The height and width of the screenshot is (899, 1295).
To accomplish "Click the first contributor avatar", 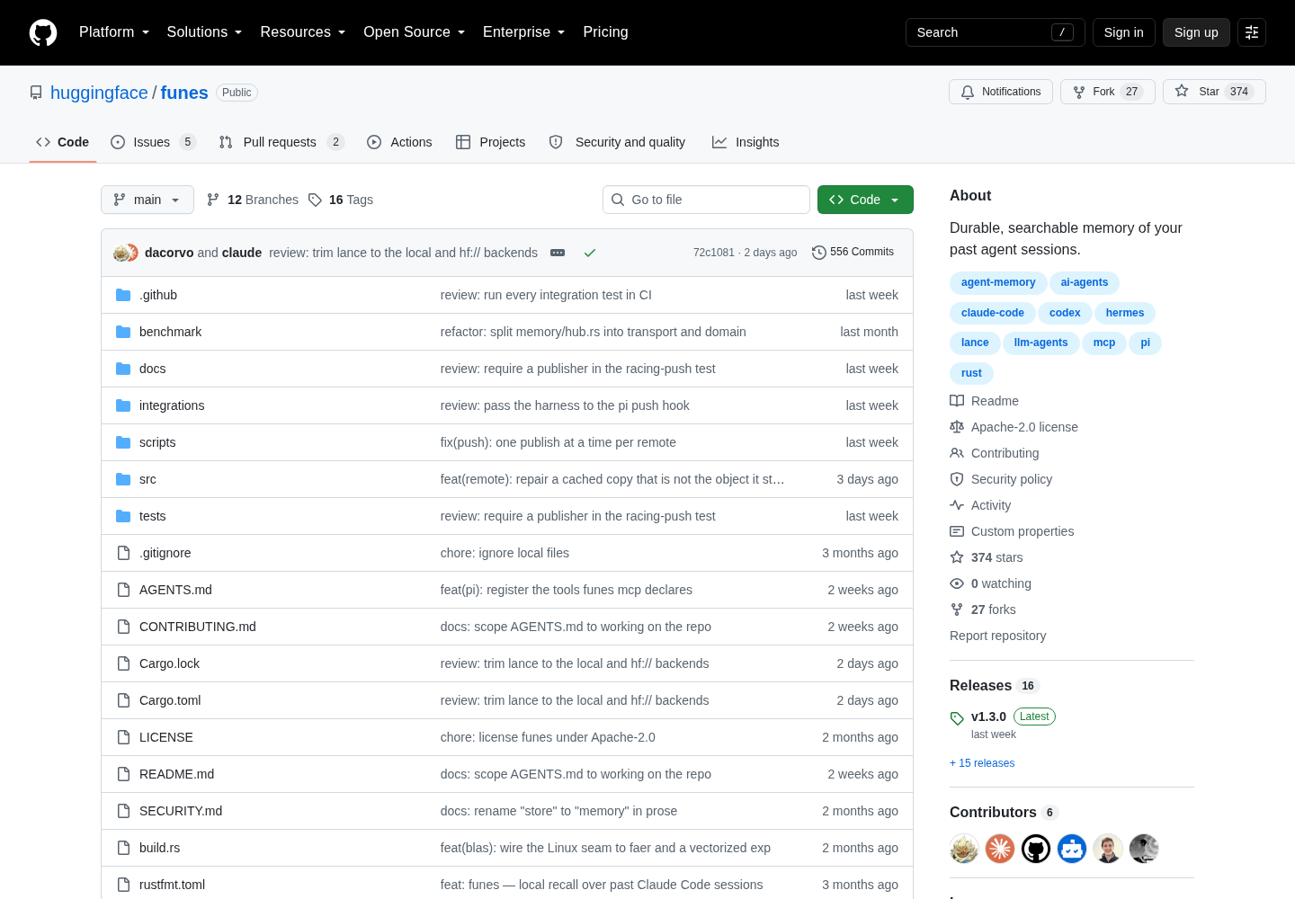I will pos(964,849).
